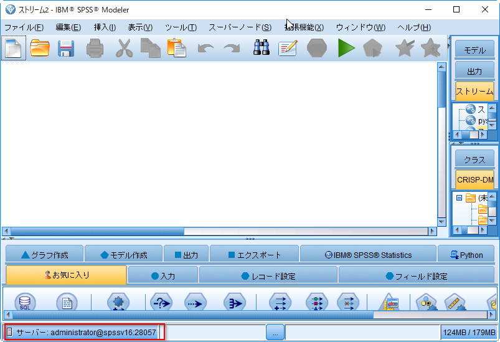Open the ファイル(F) menu

[x=24, y=27]
